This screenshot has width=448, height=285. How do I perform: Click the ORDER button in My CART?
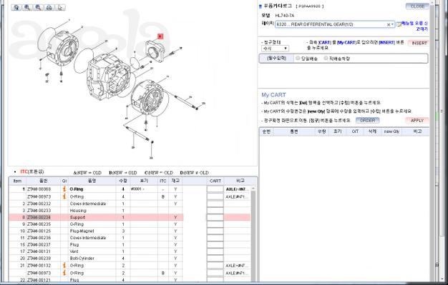367,121
